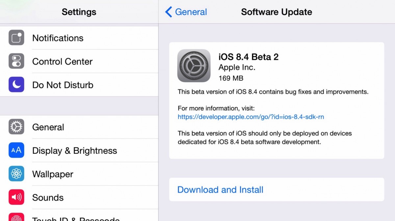Tap the Notifications icon in Settings
Viewport: 395px width, 221px height.
pos(16,38)
